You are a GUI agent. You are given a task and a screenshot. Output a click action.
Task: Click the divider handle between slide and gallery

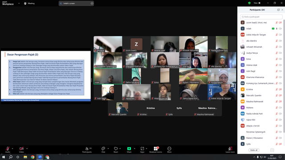pyautogui.click(x=92, y=80)
